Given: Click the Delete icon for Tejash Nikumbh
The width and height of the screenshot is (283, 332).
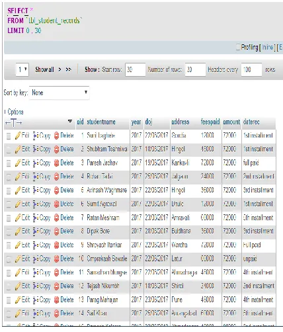Looking at the screenshot, I should [x=57, y=286].
